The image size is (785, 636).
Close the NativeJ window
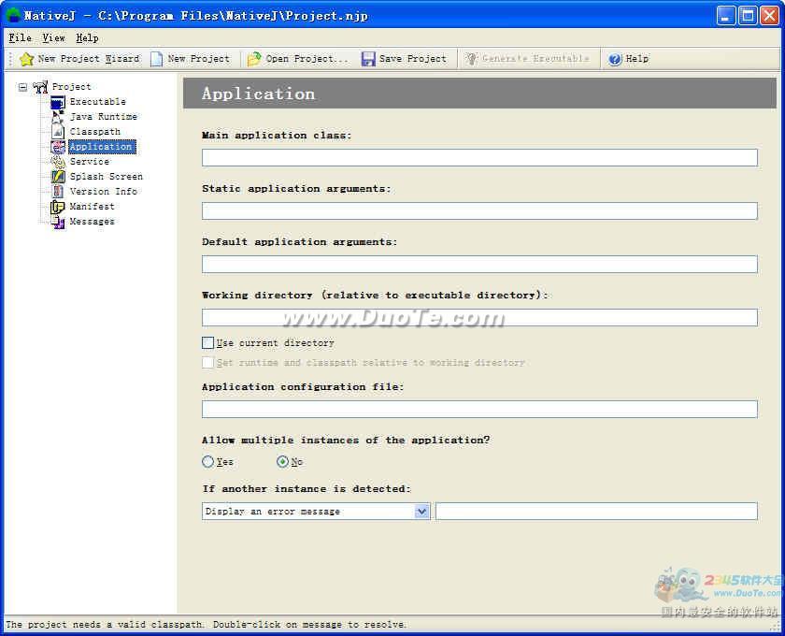[x=770, y=16]
